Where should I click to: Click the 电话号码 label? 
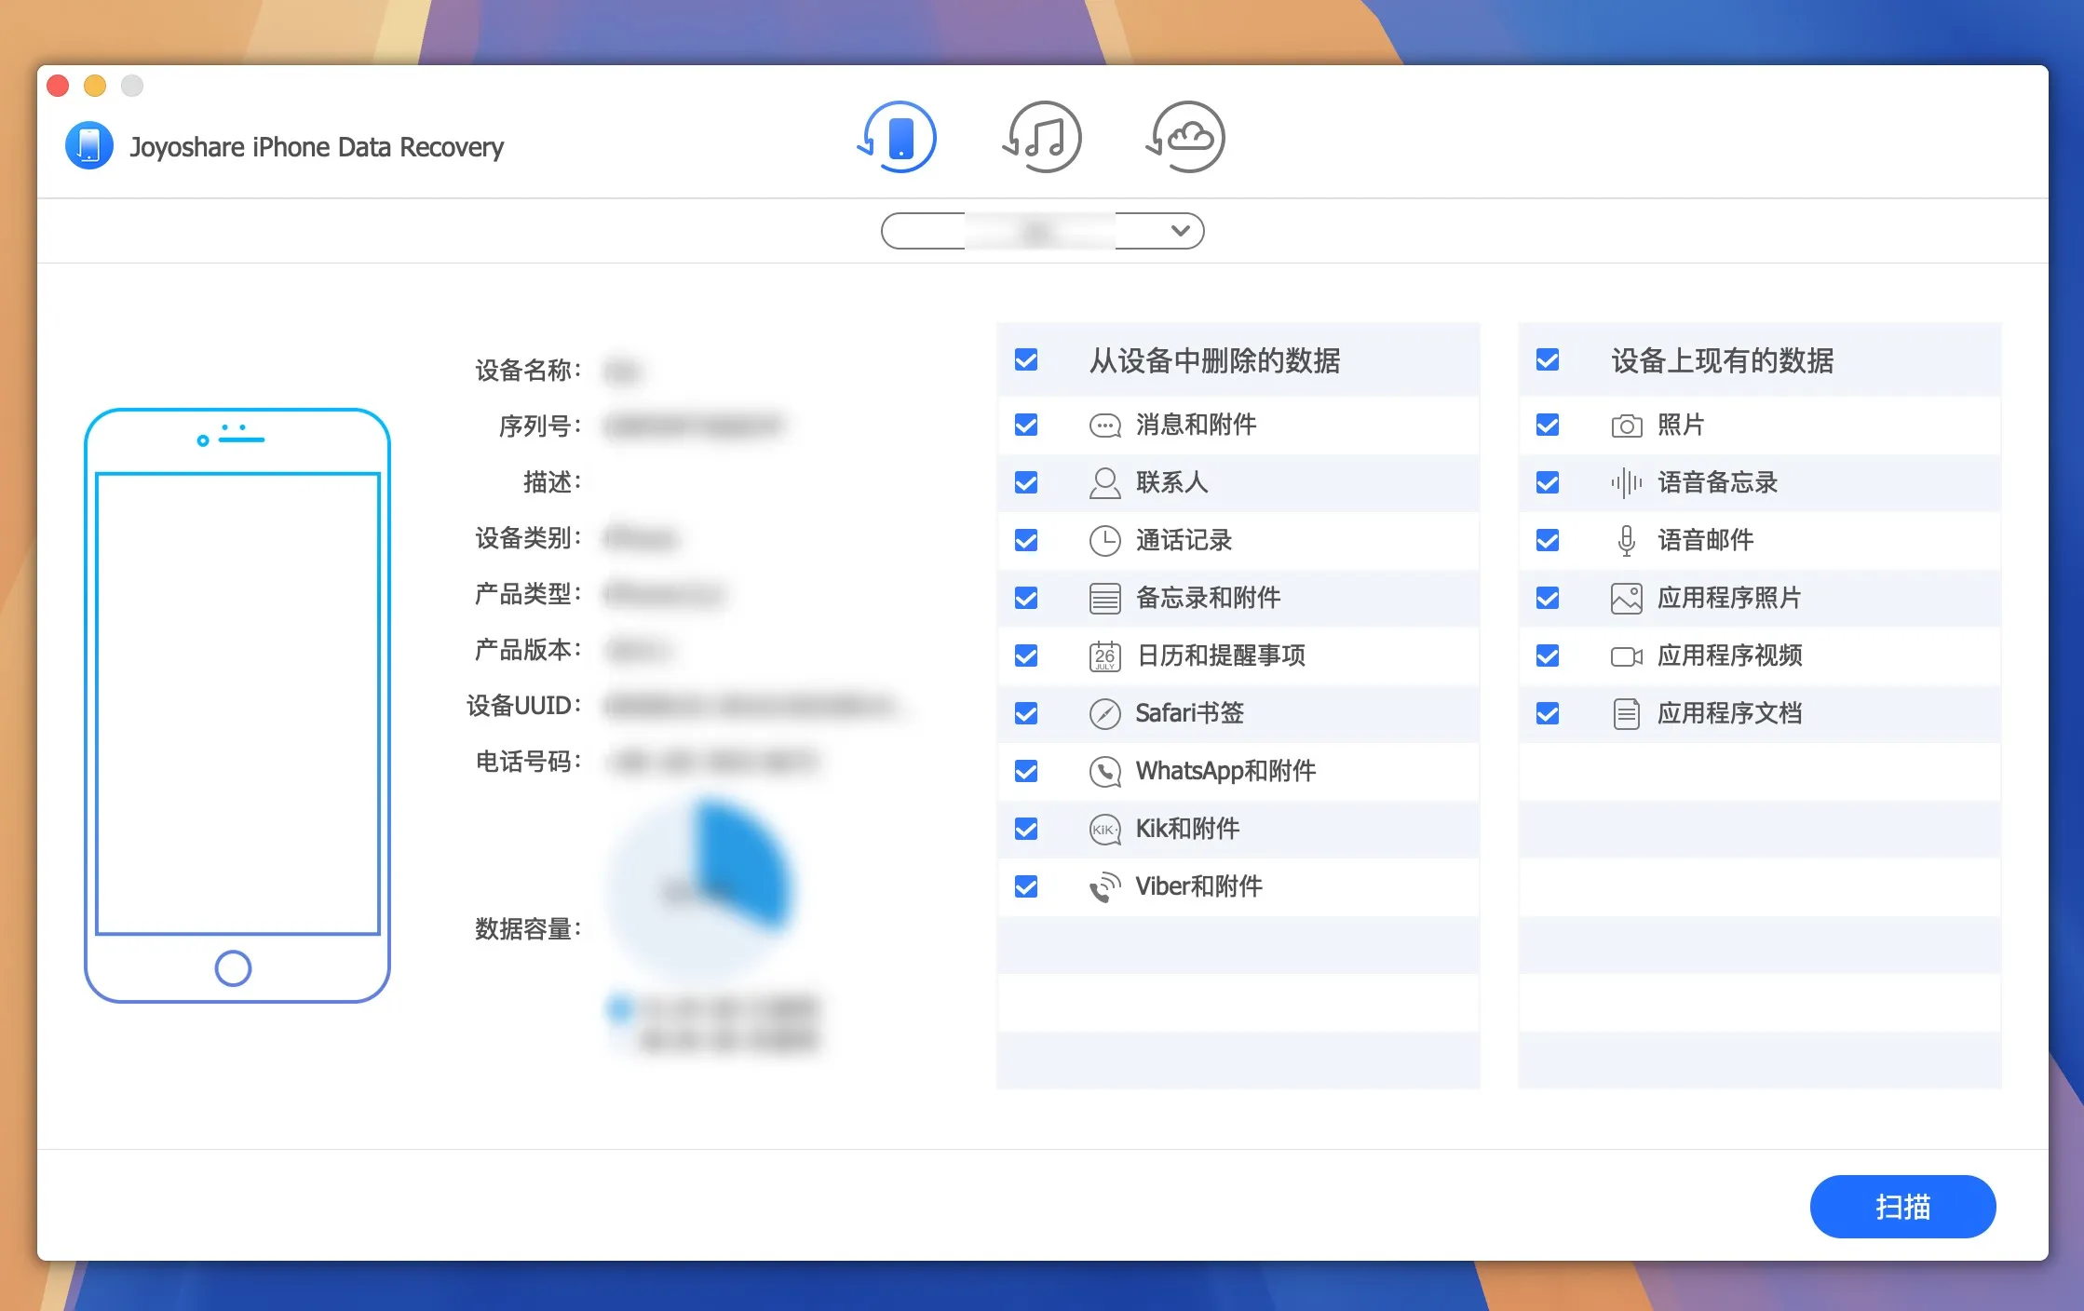(528, 762)
